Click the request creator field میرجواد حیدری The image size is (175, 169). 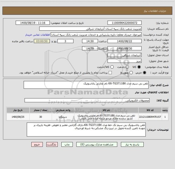tap(96, 35)
